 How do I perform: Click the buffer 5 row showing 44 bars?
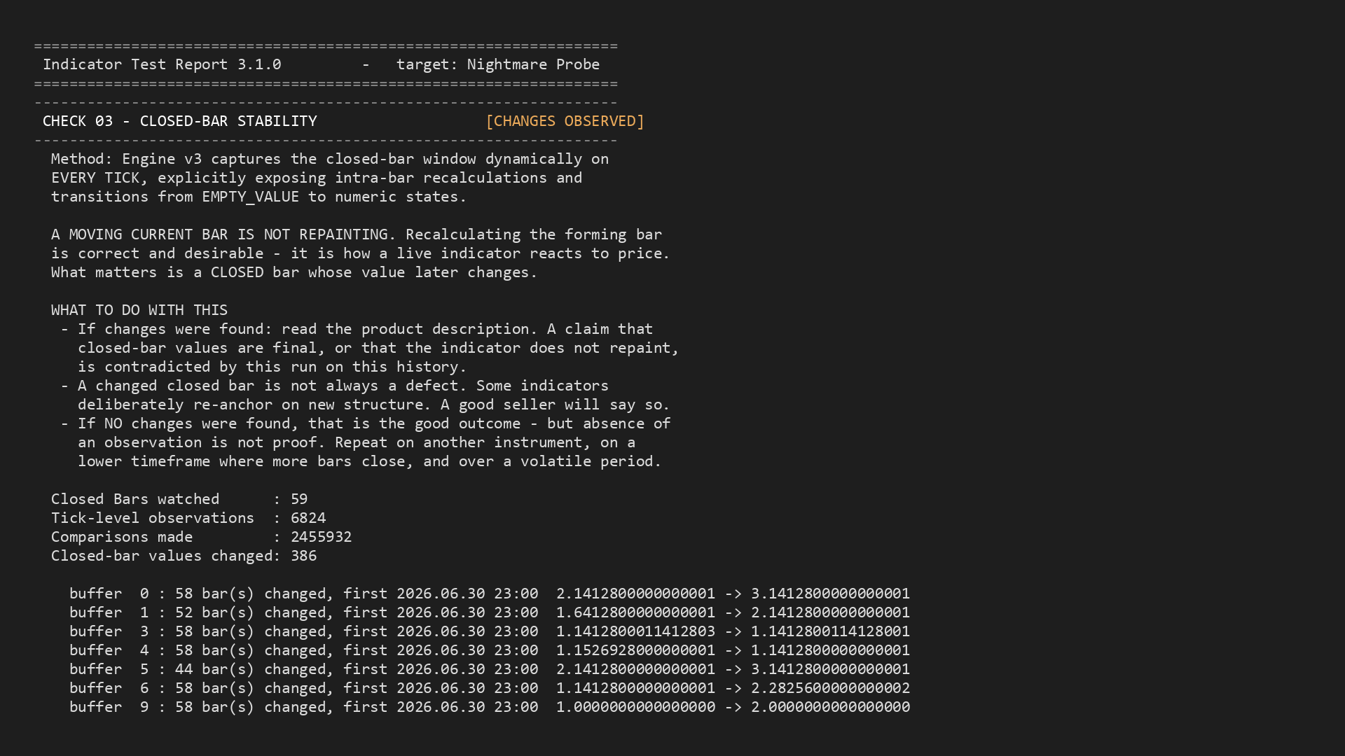[490, 669]
